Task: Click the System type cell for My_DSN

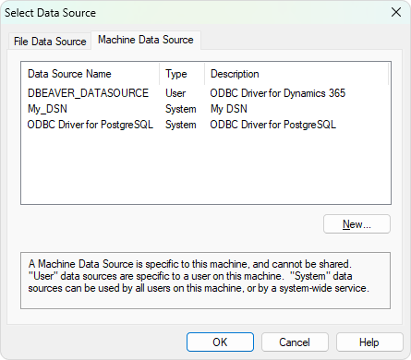Action: tap(181, 109)
